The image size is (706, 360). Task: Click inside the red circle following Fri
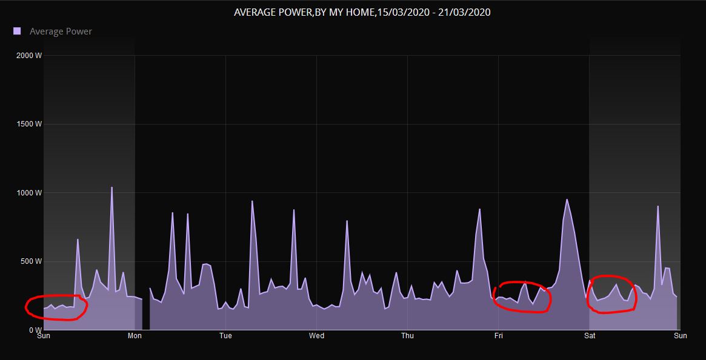[522, 297]
